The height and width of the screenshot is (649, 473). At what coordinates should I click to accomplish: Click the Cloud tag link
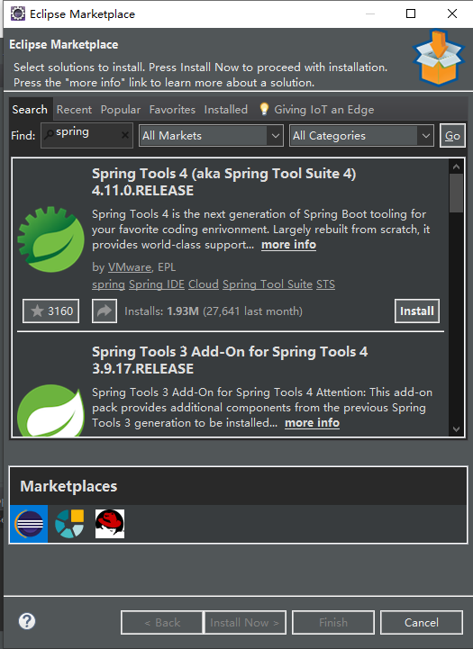[204, 284]
